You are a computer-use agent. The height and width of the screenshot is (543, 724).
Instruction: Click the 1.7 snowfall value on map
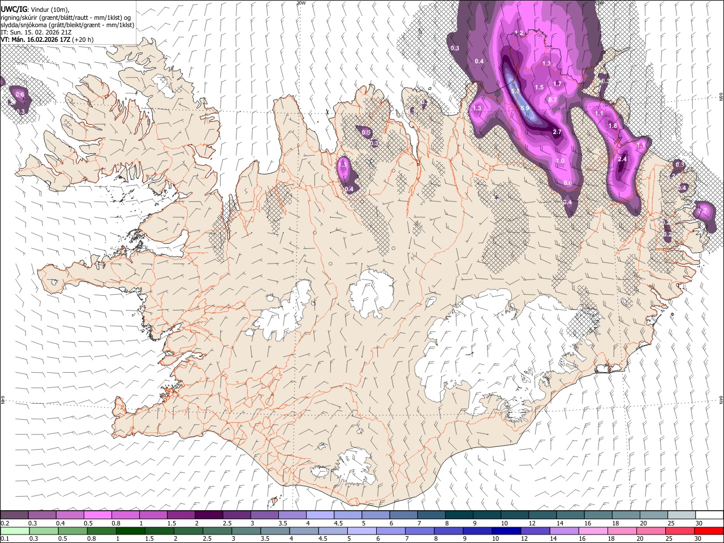click(x=557, y=84)
